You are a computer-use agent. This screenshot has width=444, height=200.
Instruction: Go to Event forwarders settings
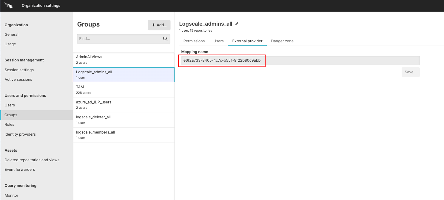20,169
